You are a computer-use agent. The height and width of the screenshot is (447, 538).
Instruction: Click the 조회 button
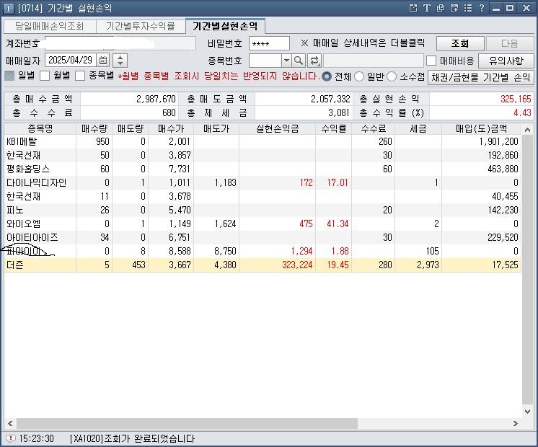(460, 43)
